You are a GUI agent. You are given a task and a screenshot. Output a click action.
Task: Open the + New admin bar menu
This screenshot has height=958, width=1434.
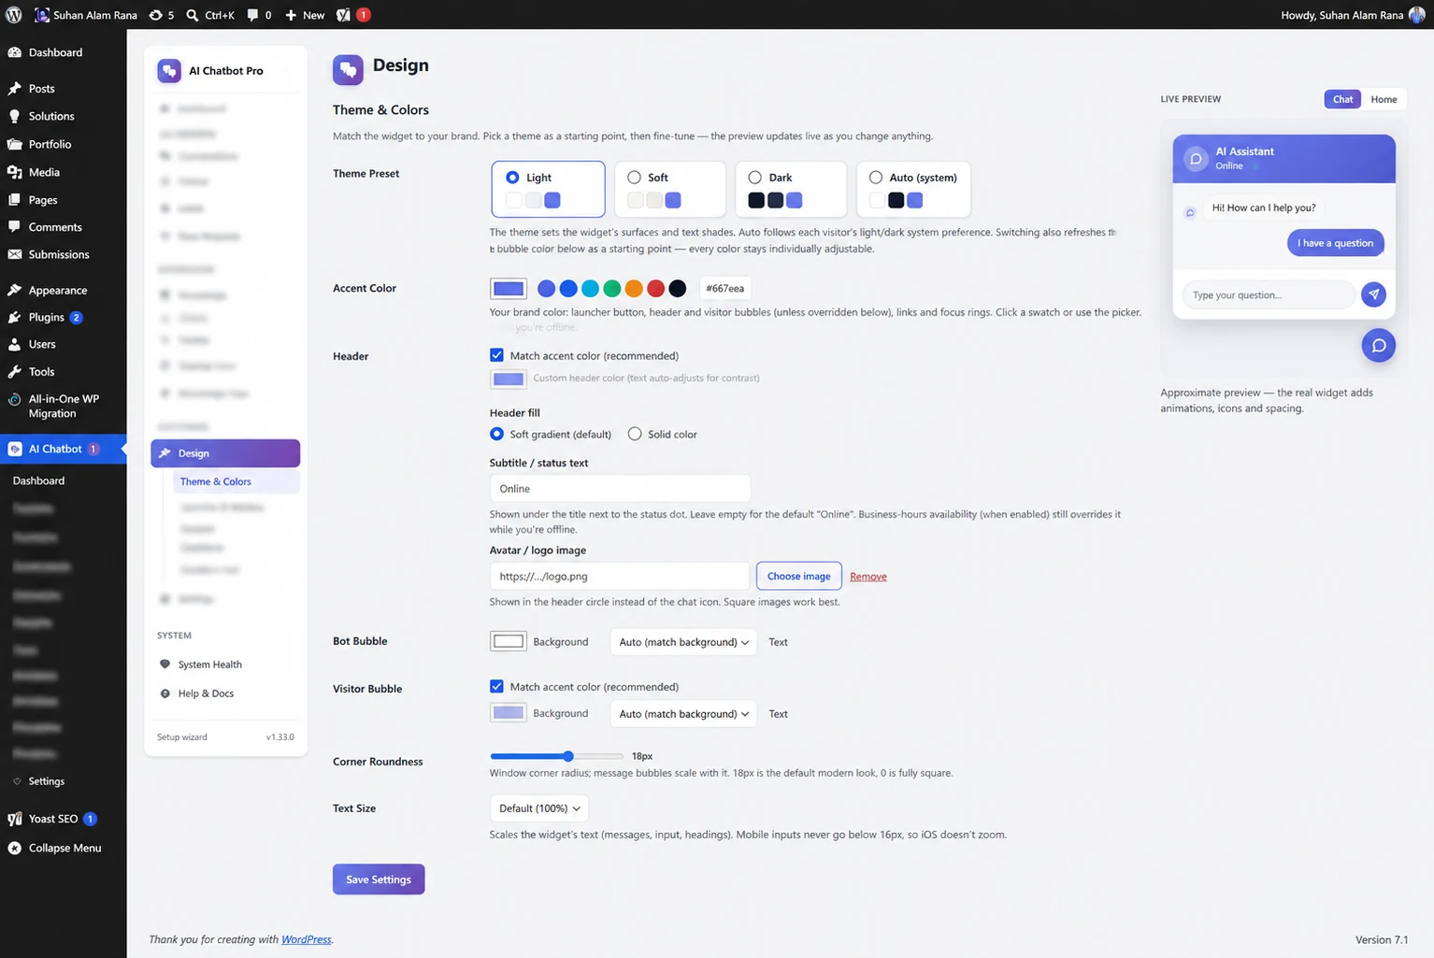[305, 15]
